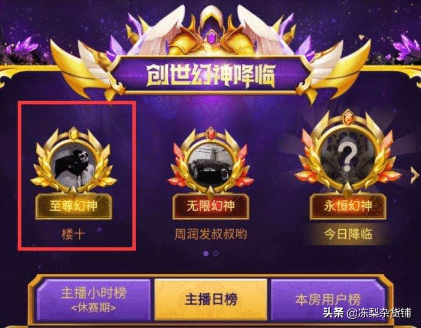This screenshot has height=328, width=421.
Task: Go to the next page with the right arrow
Action: (414, 175)
